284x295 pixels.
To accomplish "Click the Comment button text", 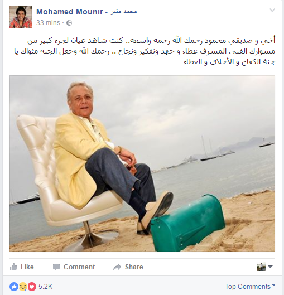I will [79, 267].
